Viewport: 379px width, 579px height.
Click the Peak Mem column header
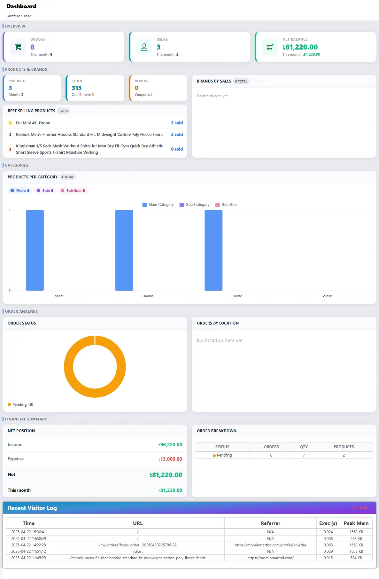point(356,523)
